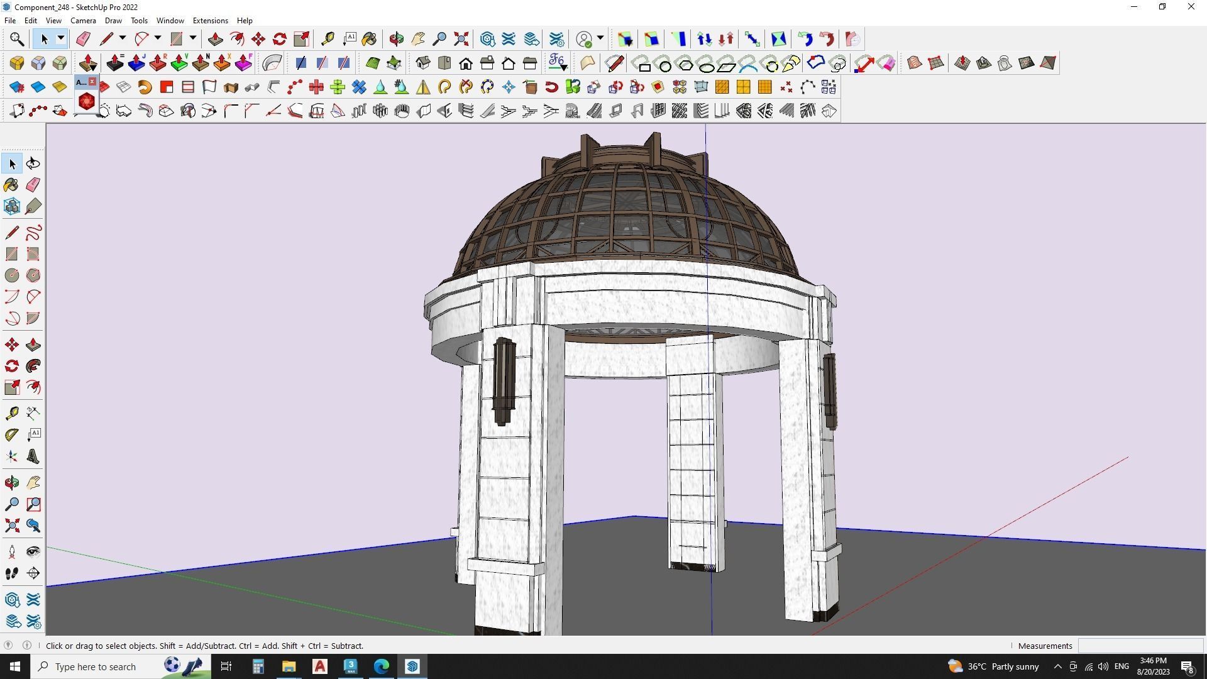1207x679 pixels.
Task: Click the Measurements input box
Action: [1140, 646]
